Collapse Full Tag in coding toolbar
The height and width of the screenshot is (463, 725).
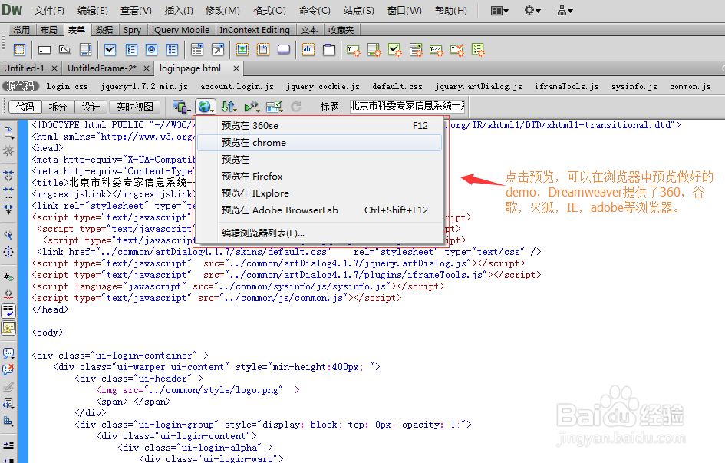(8, 175)
